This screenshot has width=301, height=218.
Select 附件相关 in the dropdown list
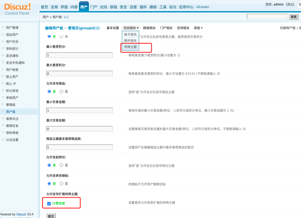130,41
